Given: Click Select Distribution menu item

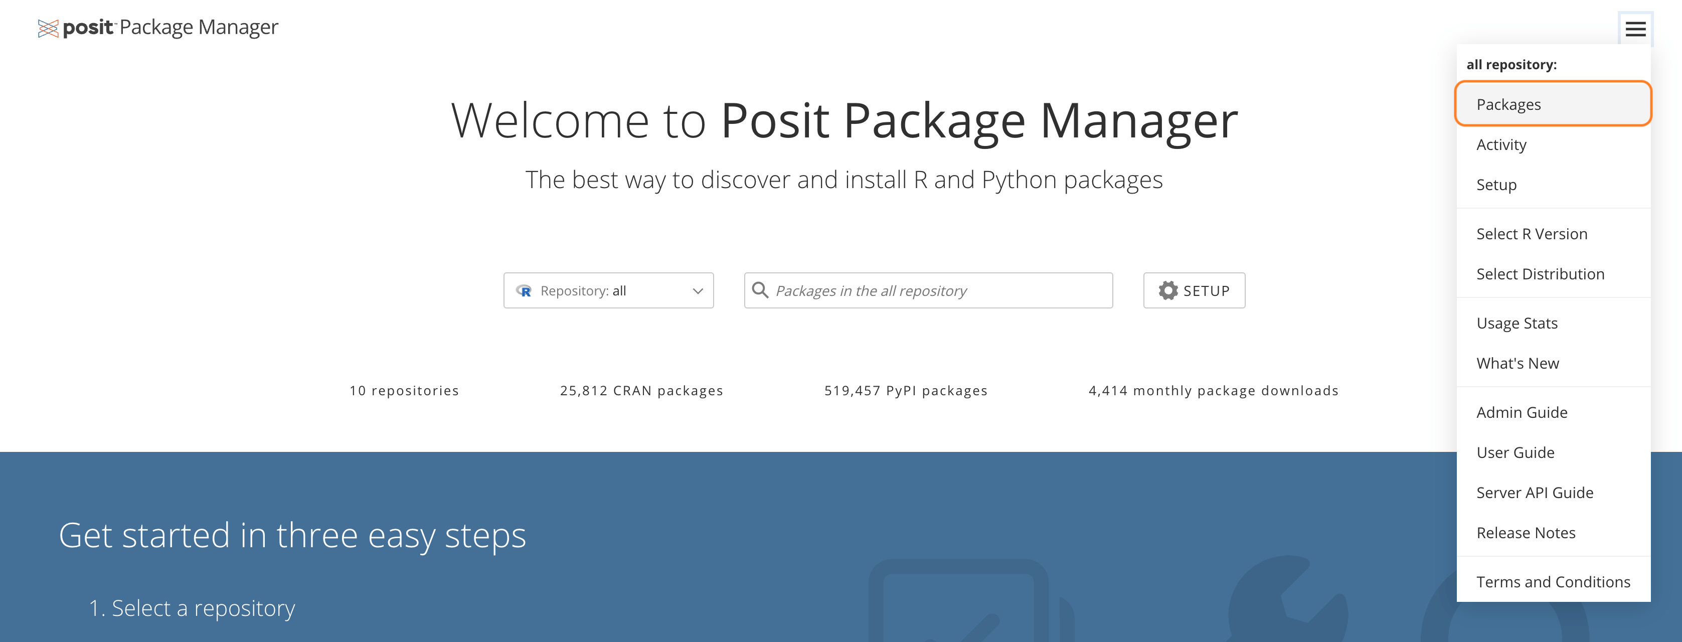Looking at the screenshot, I should (1540, 274).
